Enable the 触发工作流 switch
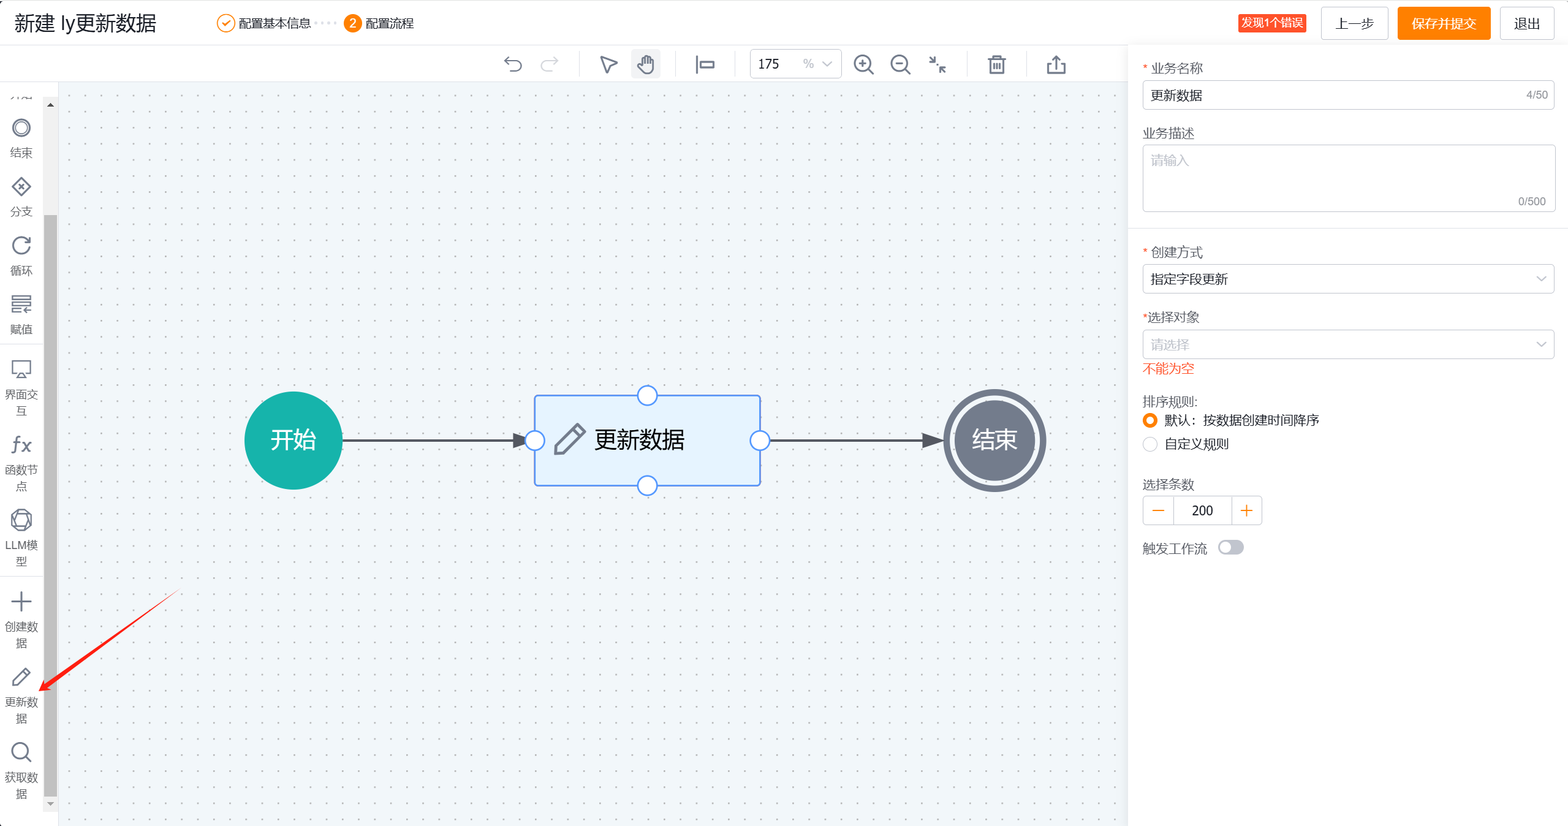1568x826 pixels. 1230,547
